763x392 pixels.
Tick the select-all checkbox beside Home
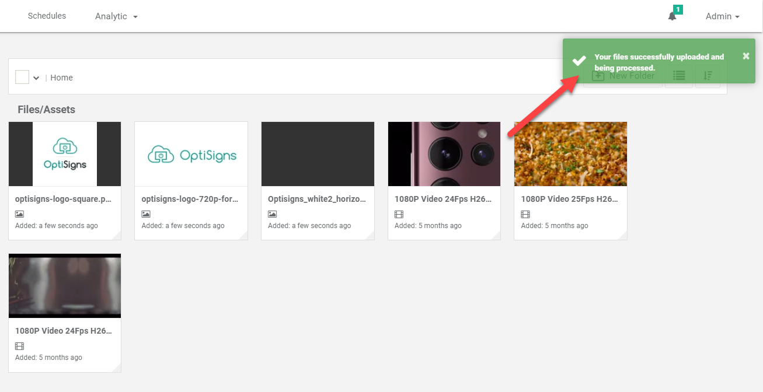(22, 77)
